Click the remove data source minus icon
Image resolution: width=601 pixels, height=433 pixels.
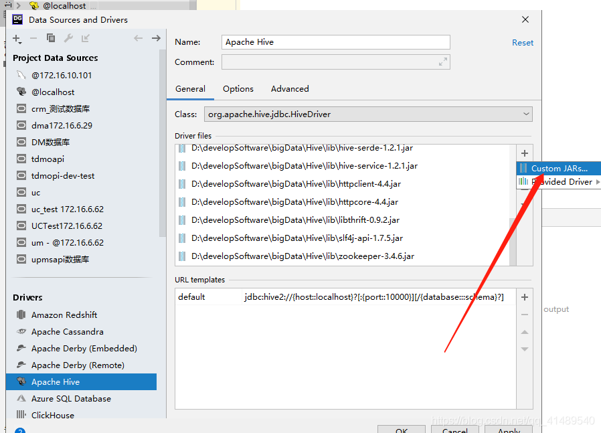click(33, 38)
